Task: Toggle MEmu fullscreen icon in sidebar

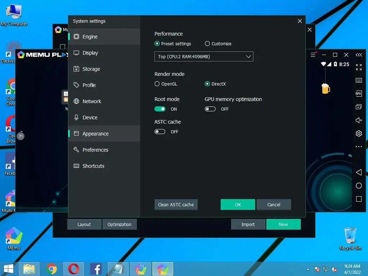Action: (x=359, y=67)
